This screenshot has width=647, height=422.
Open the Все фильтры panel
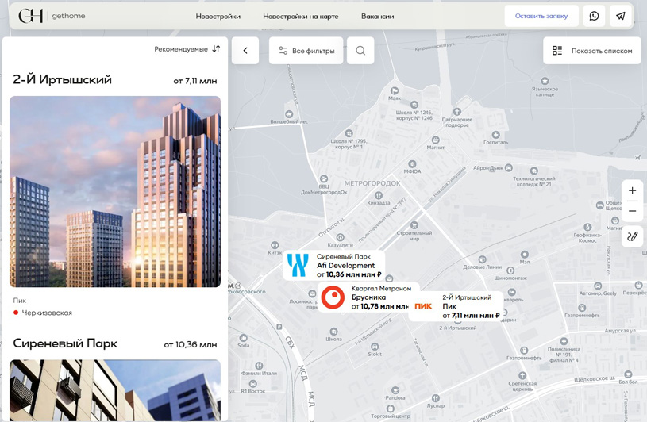pyautogui.click(x=306, y=51)
